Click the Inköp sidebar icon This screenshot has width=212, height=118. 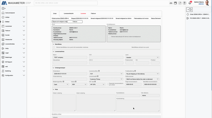point(3,48)
